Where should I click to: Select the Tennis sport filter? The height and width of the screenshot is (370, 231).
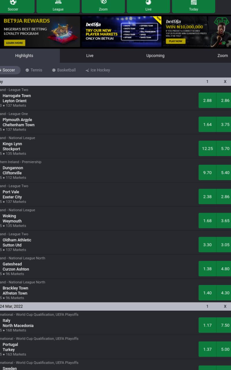[x=34, y=70]
